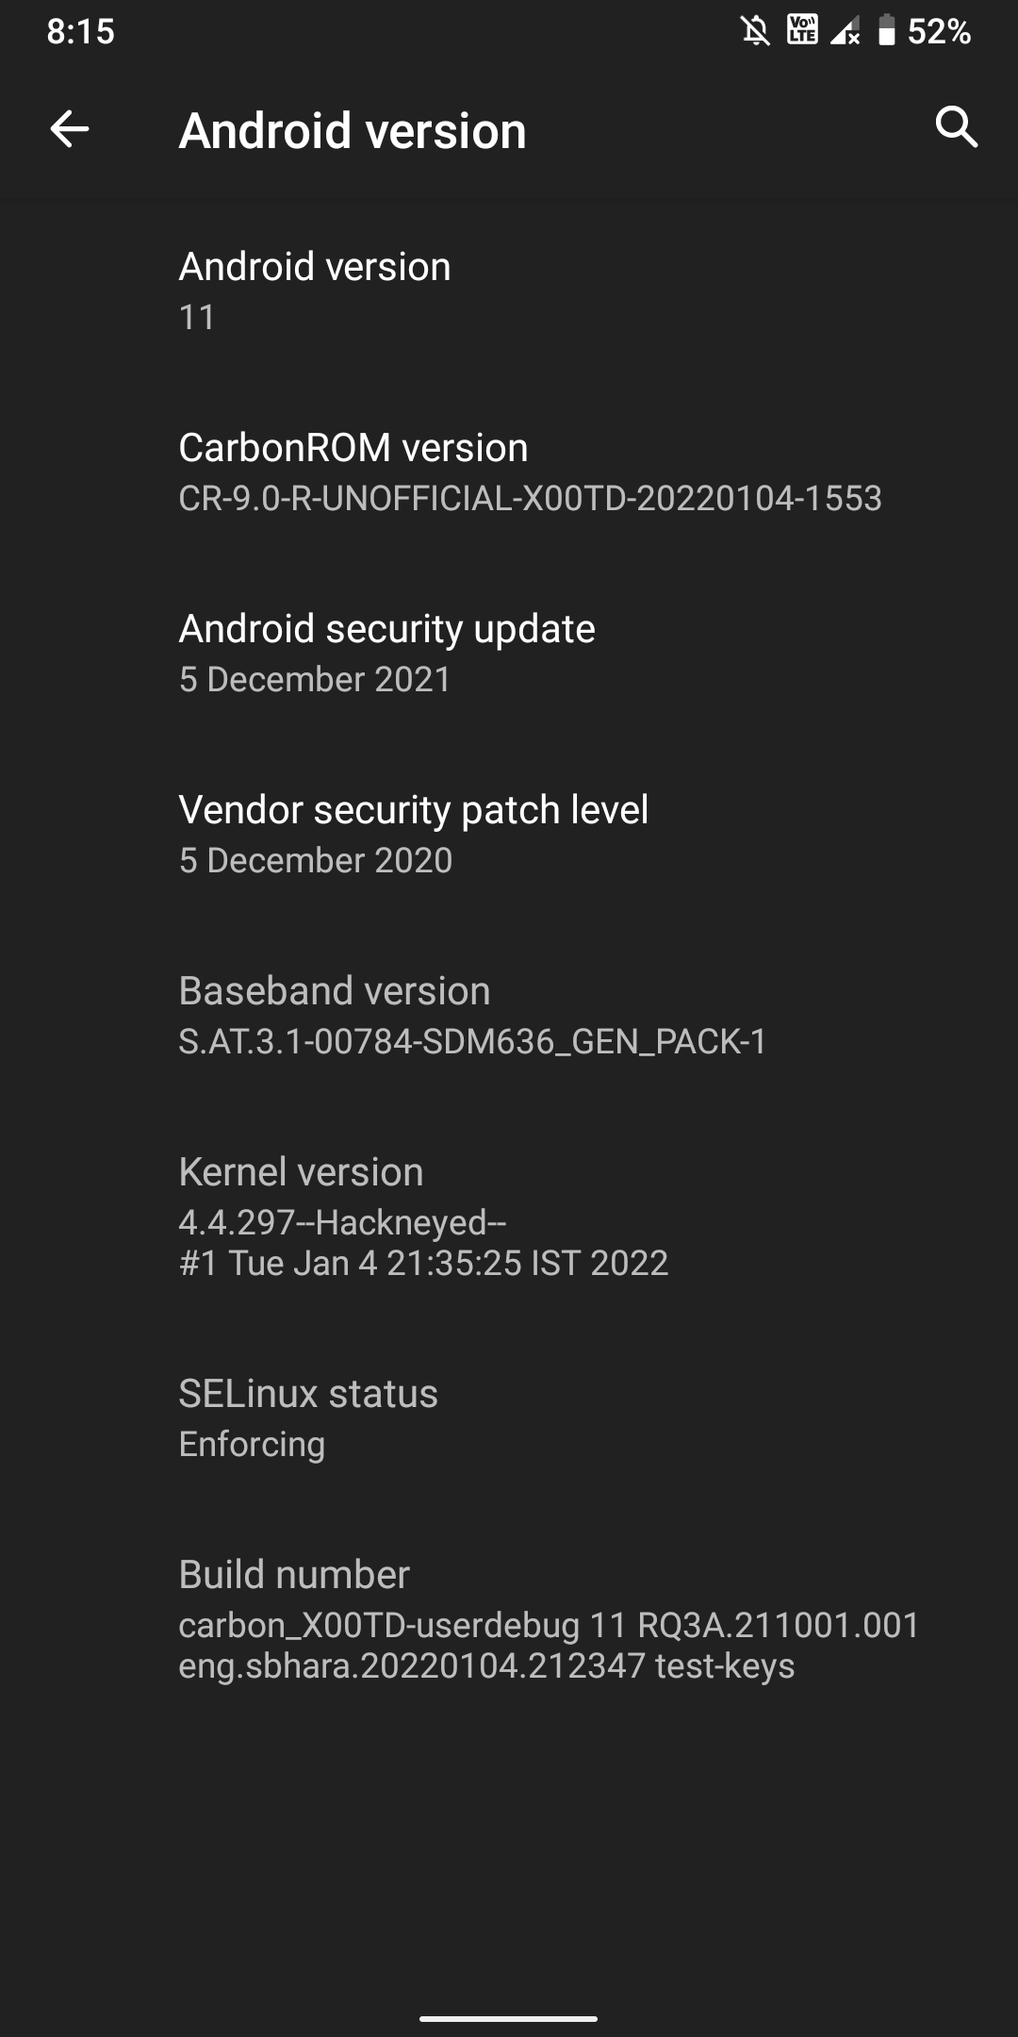The width and height of the screenshot is (1018, 2037).
Task: Tap the back arrow icon
Action: (69, 128)
